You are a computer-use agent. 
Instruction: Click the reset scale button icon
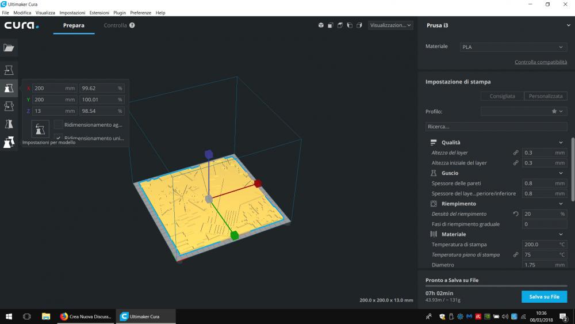[40, 128]
